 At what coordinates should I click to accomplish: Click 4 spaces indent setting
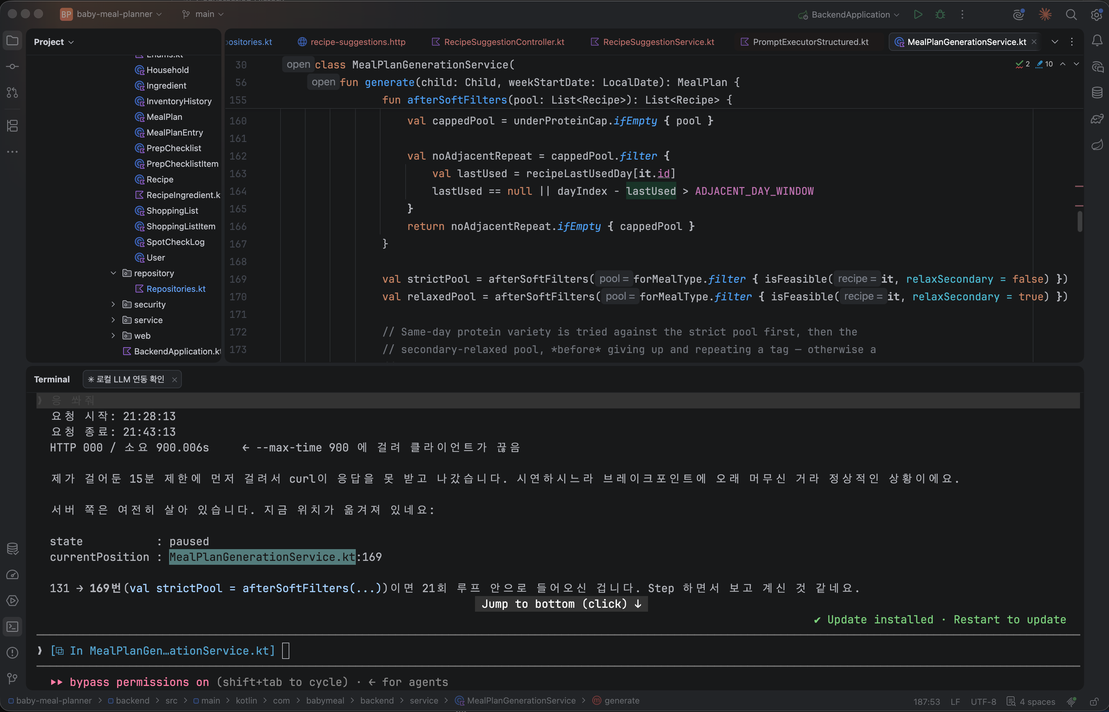pos(1031,701)
